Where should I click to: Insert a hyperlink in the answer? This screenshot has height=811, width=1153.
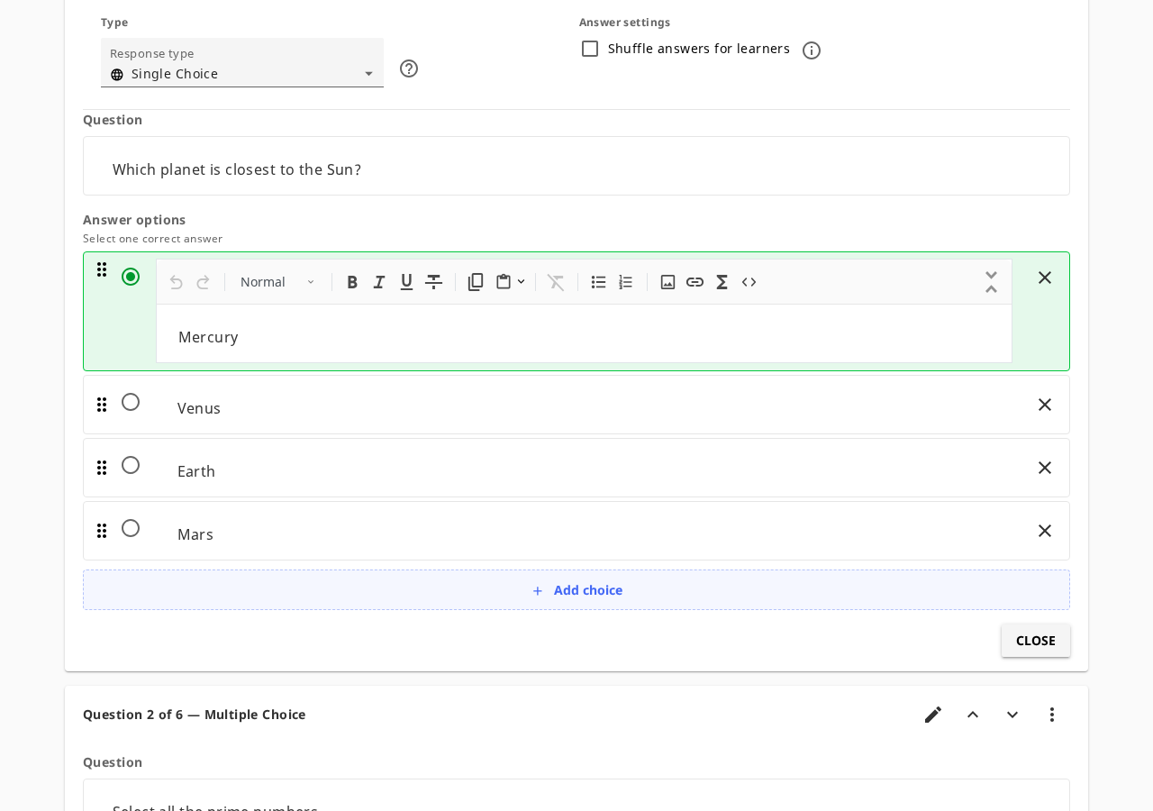click(695, 282)
